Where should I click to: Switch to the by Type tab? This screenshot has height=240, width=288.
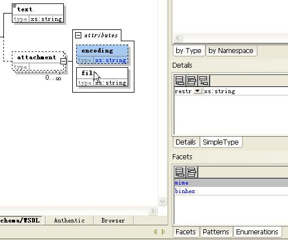(189, 51)
